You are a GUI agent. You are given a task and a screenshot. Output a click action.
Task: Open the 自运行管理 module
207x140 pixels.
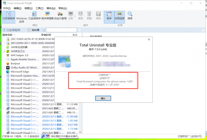click(x=60, y=17)
